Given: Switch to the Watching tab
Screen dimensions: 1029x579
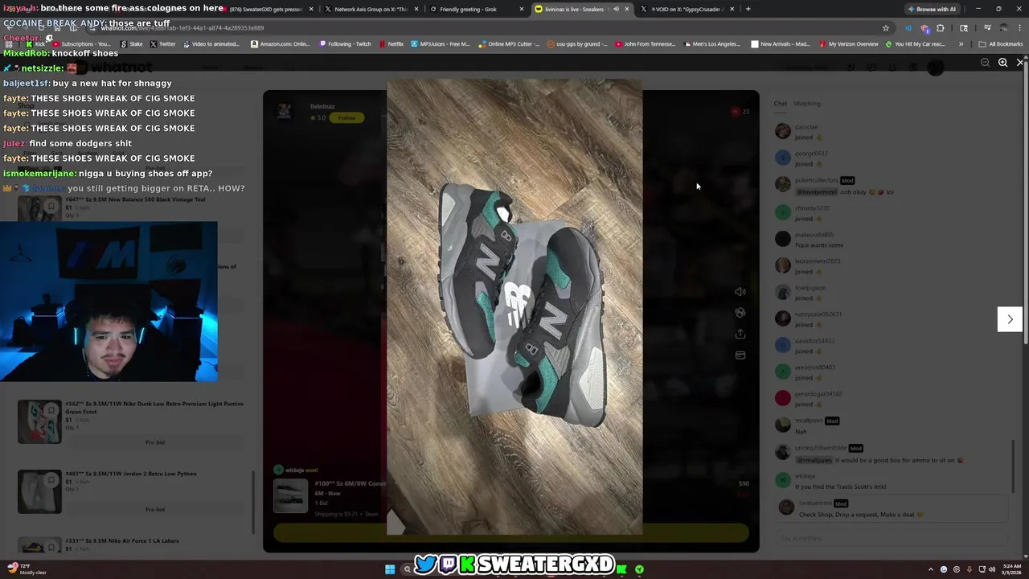Looking at the screenshot, I should point(807,104).
